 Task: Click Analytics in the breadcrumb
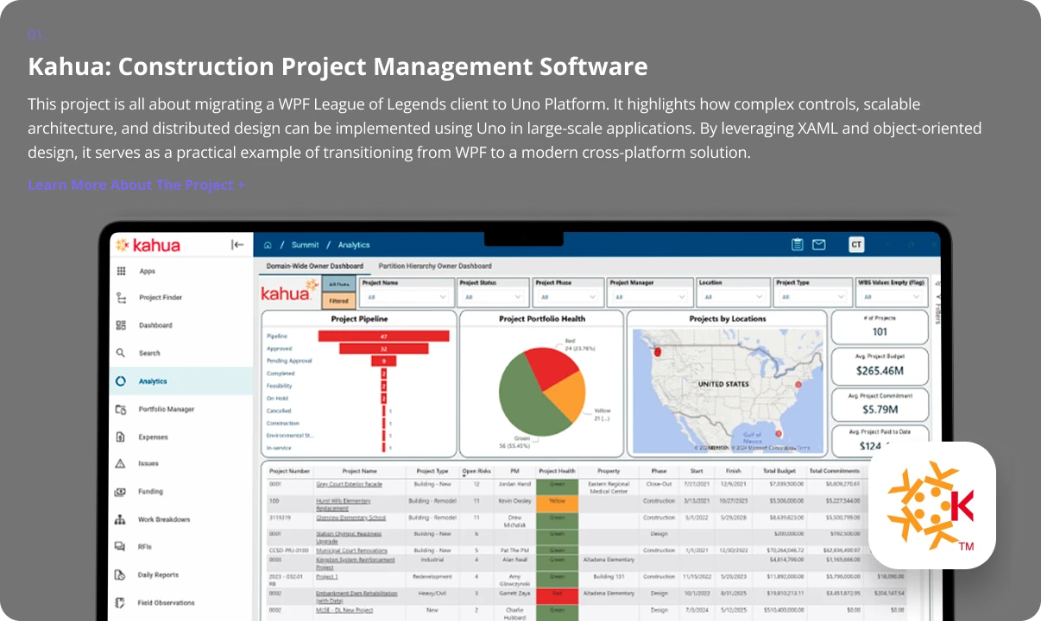(x=354, y=245)
